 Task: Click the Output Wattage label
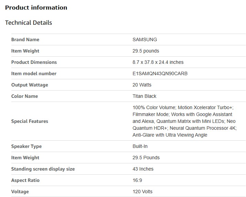tap(30, 85)
